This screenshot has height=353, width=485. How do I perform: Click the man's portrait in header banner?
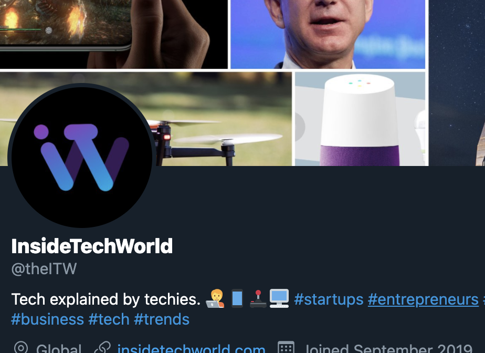click(x=328, y=34)
